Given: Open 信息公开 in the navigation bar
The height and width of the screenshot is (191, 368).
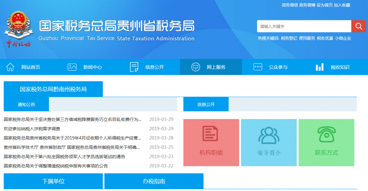Looking at the screenshot, I should 155,67.
